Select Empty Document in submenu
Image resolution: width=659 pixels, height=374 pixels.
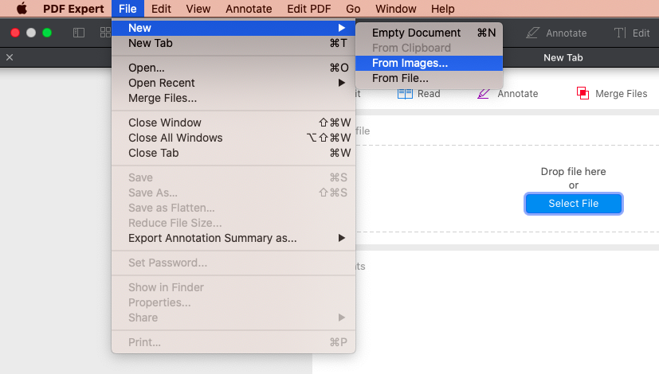429,33
